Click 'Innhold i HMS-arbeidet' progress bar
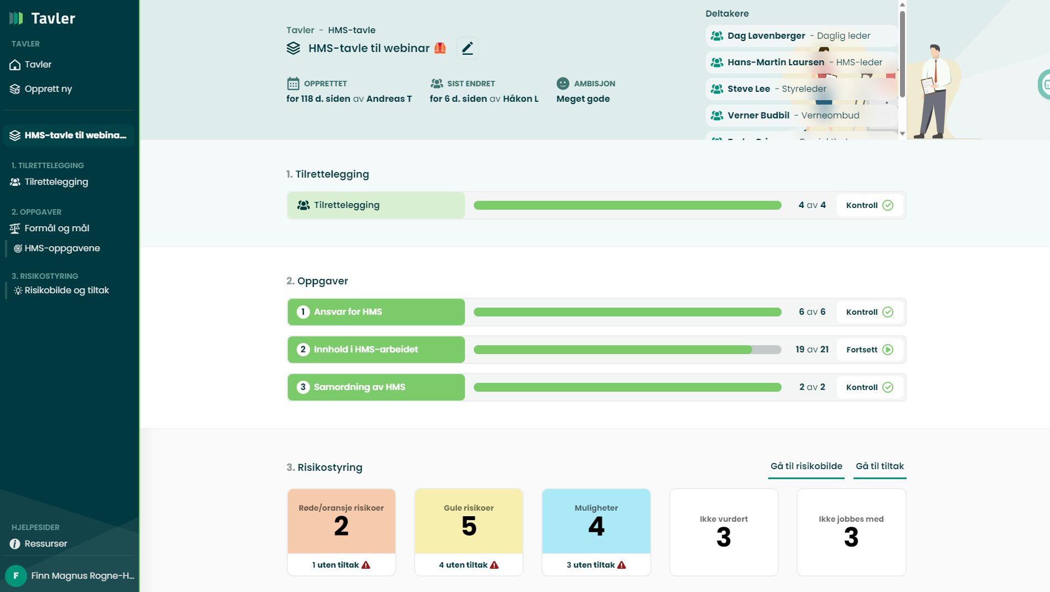This screenshot has width=1050, height=592. 627,350
